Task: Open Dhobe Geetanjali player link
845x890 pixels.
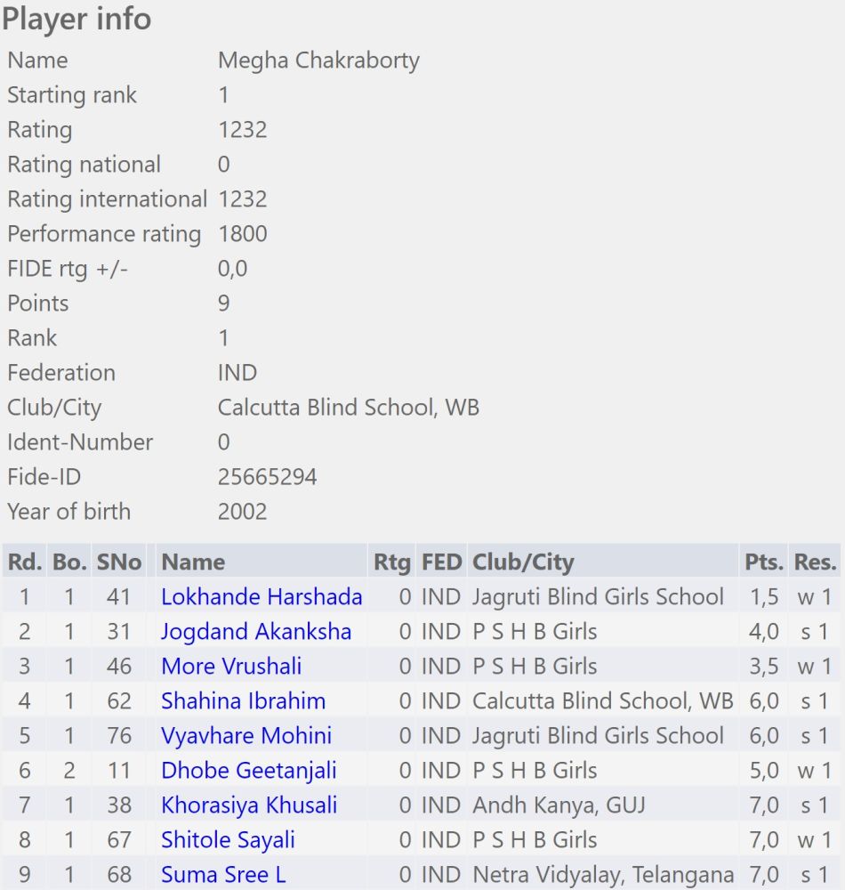Action: 248,770
